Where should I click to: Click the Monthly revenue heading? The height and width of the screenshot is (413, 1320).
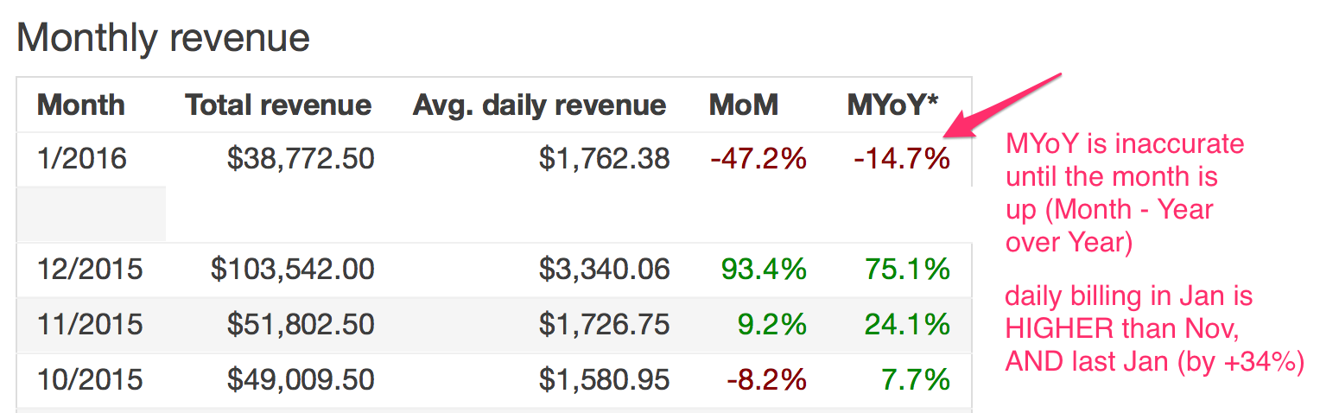(x=163, y=38)
